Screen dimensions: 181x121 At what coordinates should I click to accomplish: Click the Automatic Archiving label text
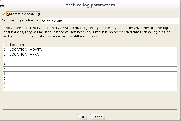(x=23, y=14)
